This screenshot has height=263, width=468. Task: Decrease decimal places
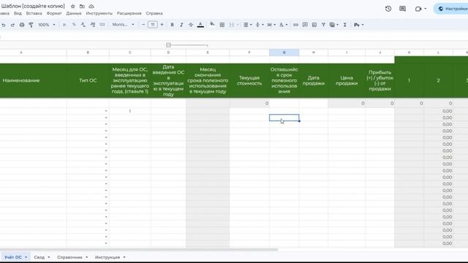pyautogui.click(x=83, y=25)
